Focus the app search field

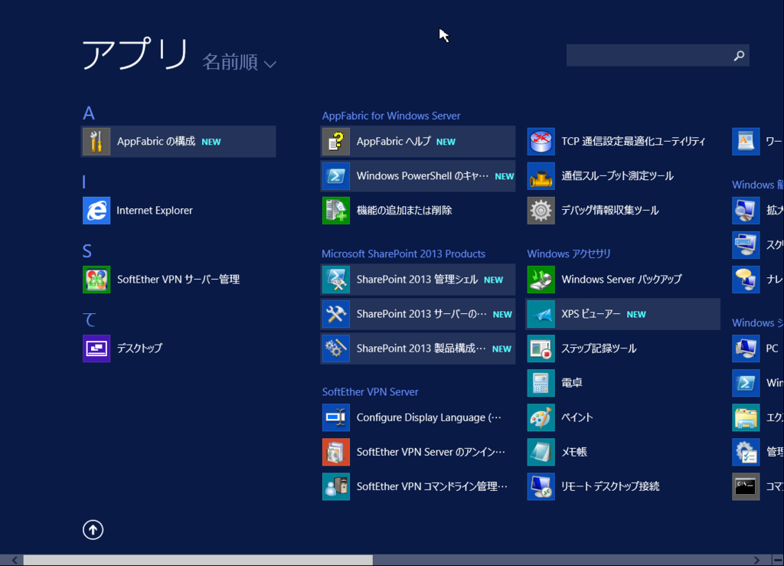pos(658,55)
